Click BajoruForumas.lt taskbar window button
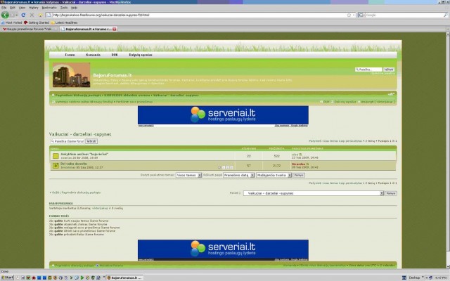This screenshot has height=281, width=450. pyautogui.click(x=124, y=277)
